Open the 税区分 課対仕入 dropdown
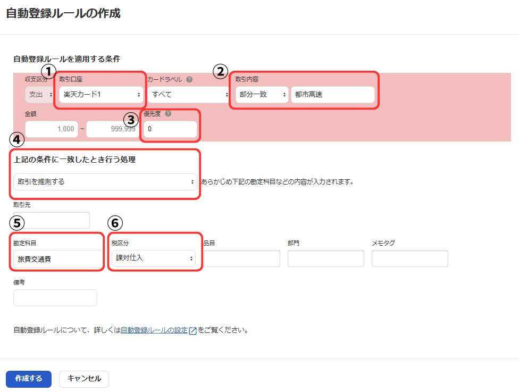519x392 pixels. (153, 258)
